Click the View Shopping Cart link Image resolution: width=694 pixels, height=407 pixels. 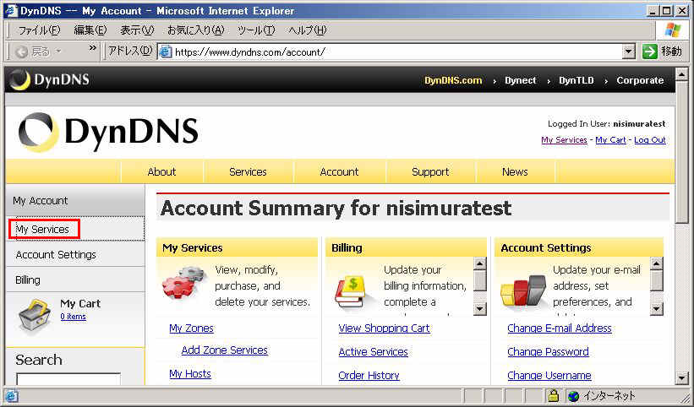pyautogui.click(x=384, y=328)
